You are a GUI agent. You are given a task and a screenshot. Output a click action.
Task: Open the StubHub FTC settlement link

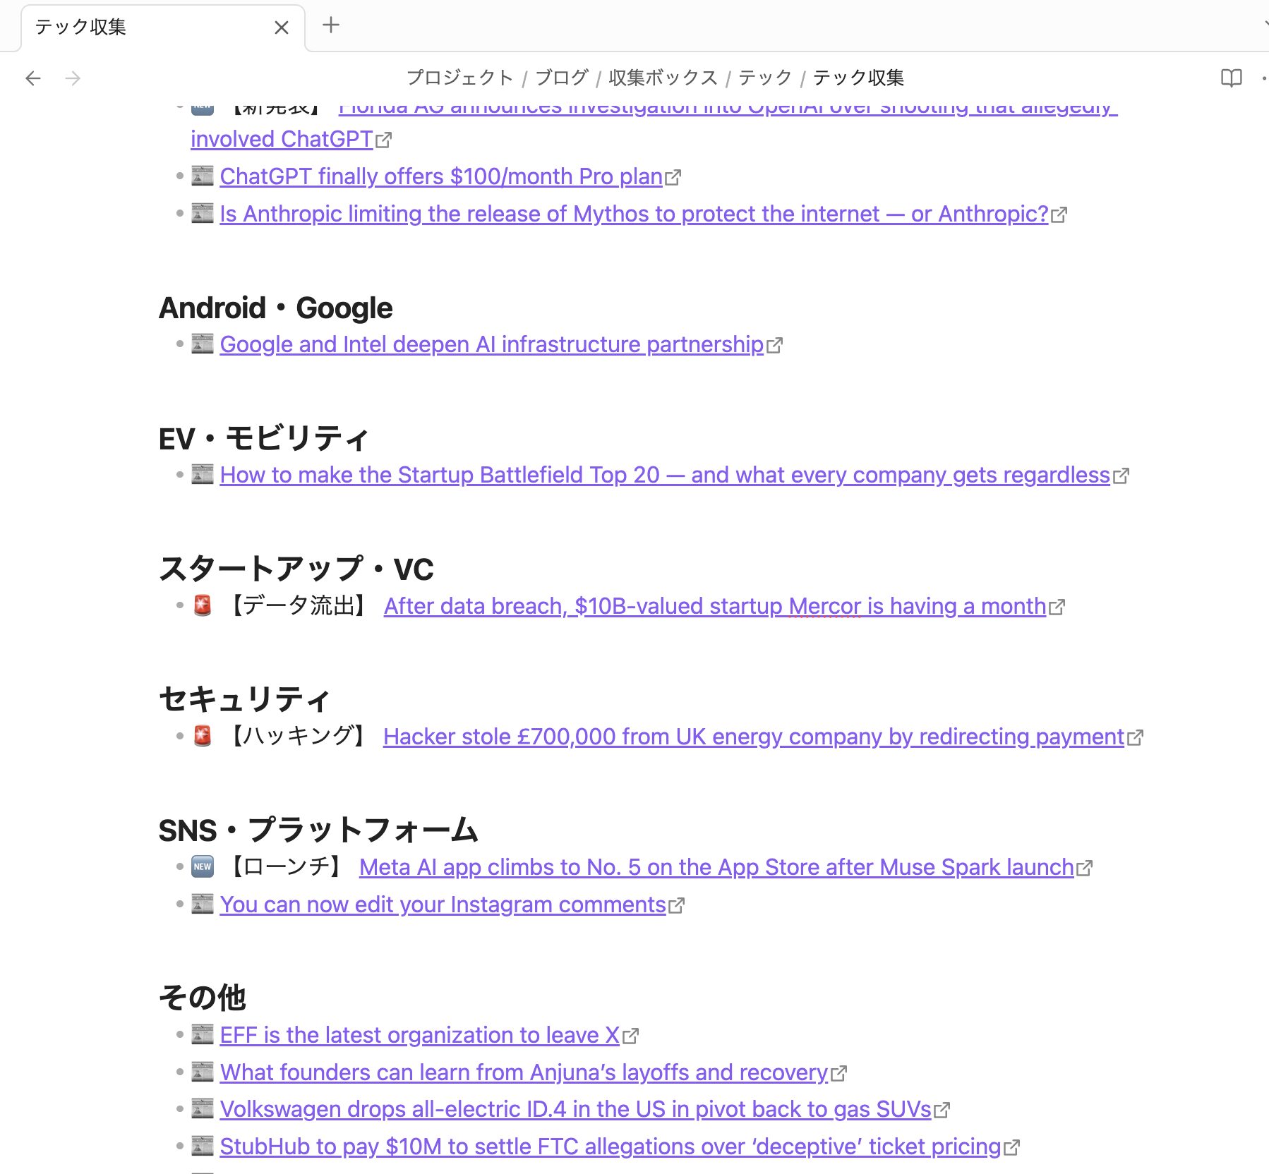click(x=610, y=1146)
